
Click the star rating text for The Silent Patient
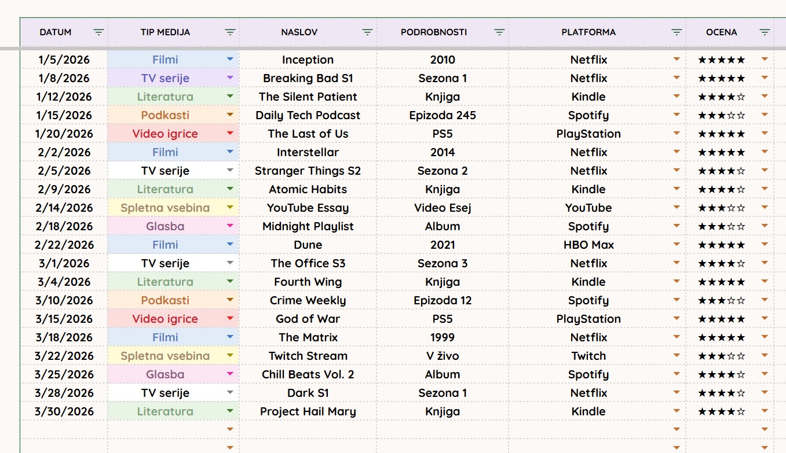tap(721, 97)
